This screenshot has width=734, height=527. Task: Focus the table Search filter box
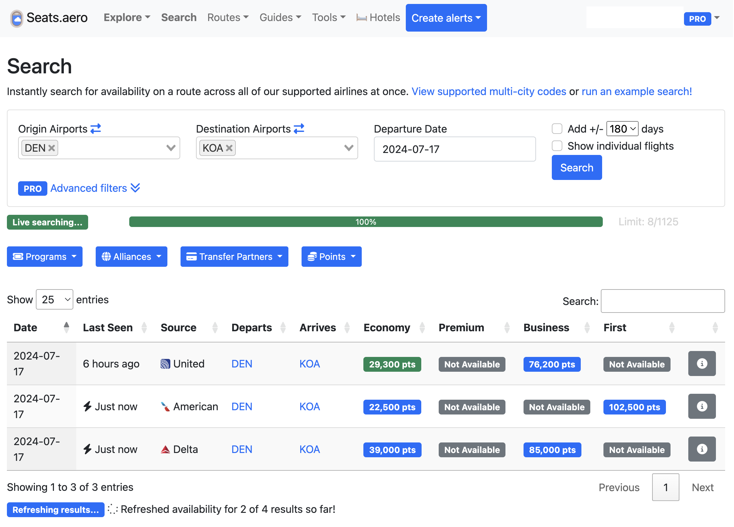[663, 301]
